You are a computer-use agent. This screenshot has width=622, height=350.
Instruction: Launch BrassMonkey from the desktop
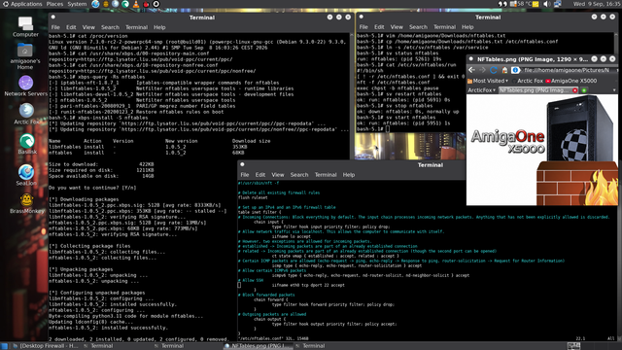26,203
